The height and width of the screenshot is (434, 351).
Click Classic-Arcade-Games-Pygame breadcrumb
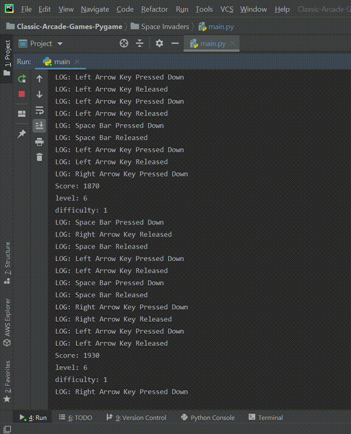click(x=65, y=26)
